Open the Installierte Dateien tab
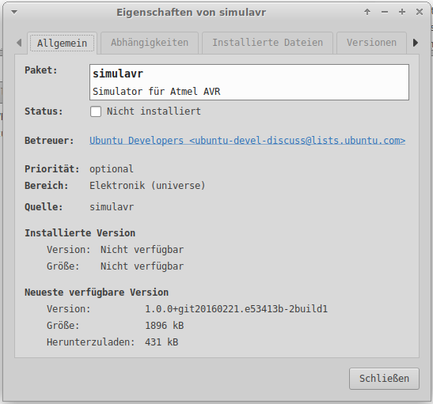433x404 pixels. tap(268, 43)
